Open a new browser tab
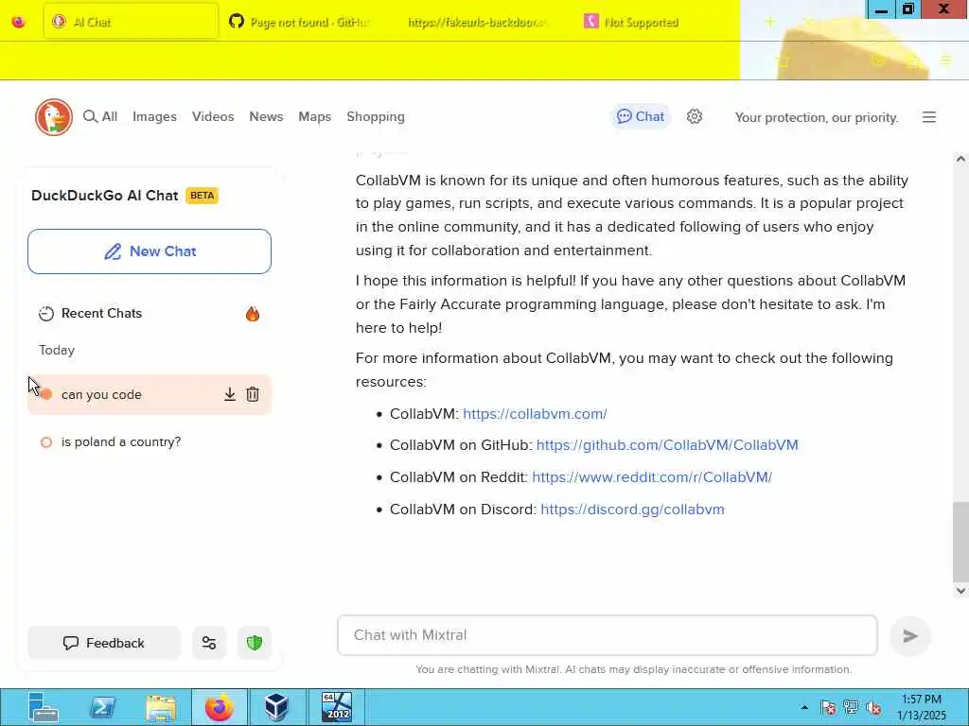Viewport: 969px width, 726px height. [x=769, y=23]
